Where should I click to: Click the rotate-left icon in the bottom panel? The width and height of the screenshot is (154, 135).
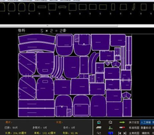tap(99, 122)
